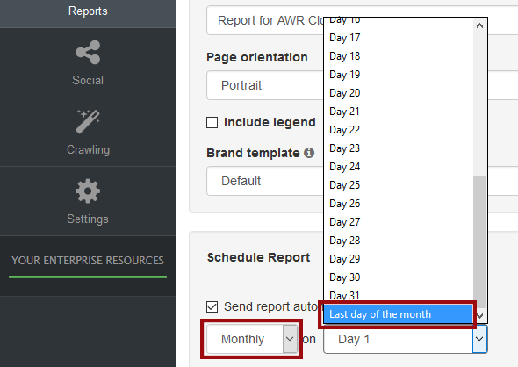Click the dropdown list scroll down arrow
The image size is (518, 367).
(x=479, y=316)
